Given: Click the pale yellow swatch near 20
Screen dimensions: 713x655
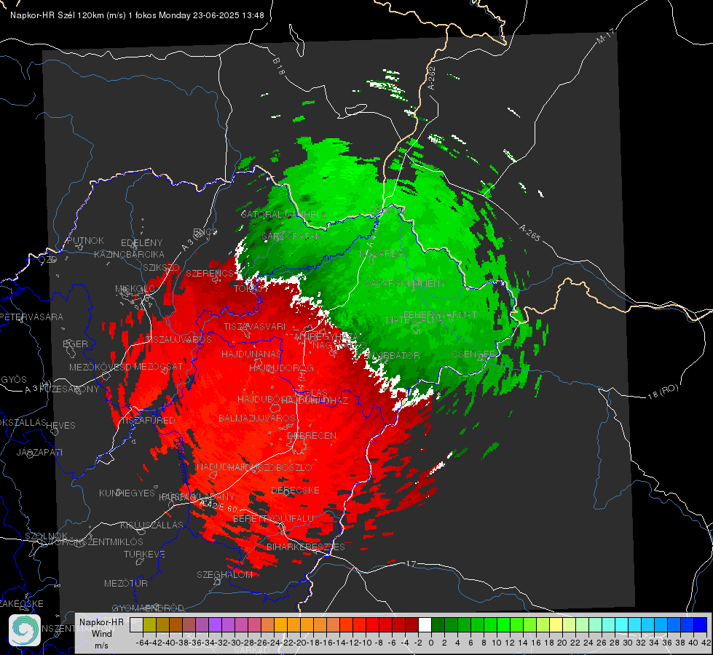Looking at the screenshot, I should pyautogui.click(x=556, y=624).
